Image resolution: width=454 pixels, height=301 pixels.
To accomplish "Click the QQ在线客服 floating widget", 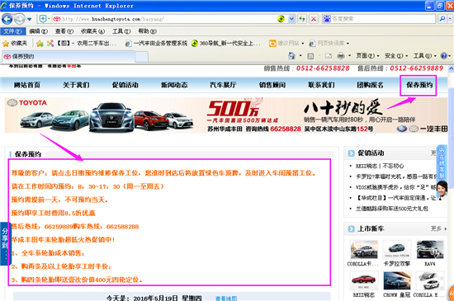I will [442, 172].
